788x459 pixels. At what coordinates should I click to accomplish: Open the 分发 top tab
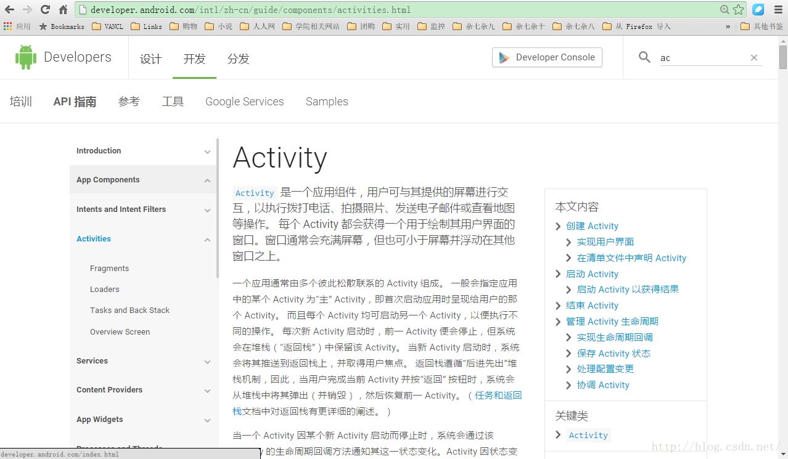(x=238, y=59)
